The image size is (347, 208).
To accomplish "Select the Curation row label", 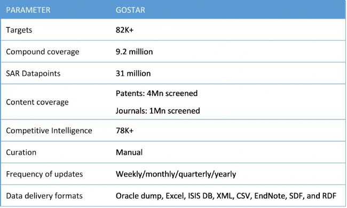I will (x=21, y=153).
